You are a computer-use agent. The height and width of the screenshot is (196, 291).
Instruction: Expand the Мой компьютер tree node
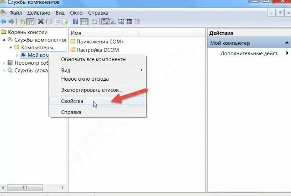[x=17, y=55]
